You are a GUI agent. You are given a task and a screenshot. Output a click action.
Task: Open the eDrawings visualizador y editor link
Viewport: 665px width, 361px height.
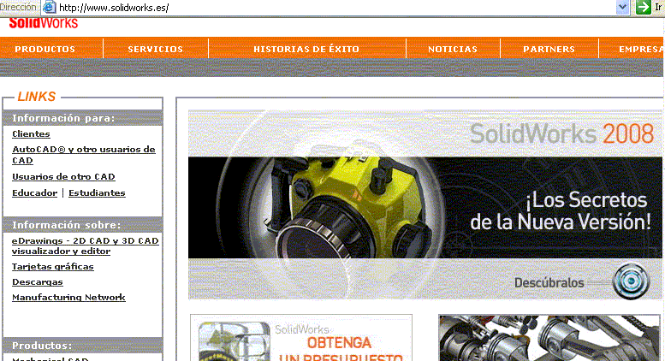pyautogui.click(x=86, y=246)
